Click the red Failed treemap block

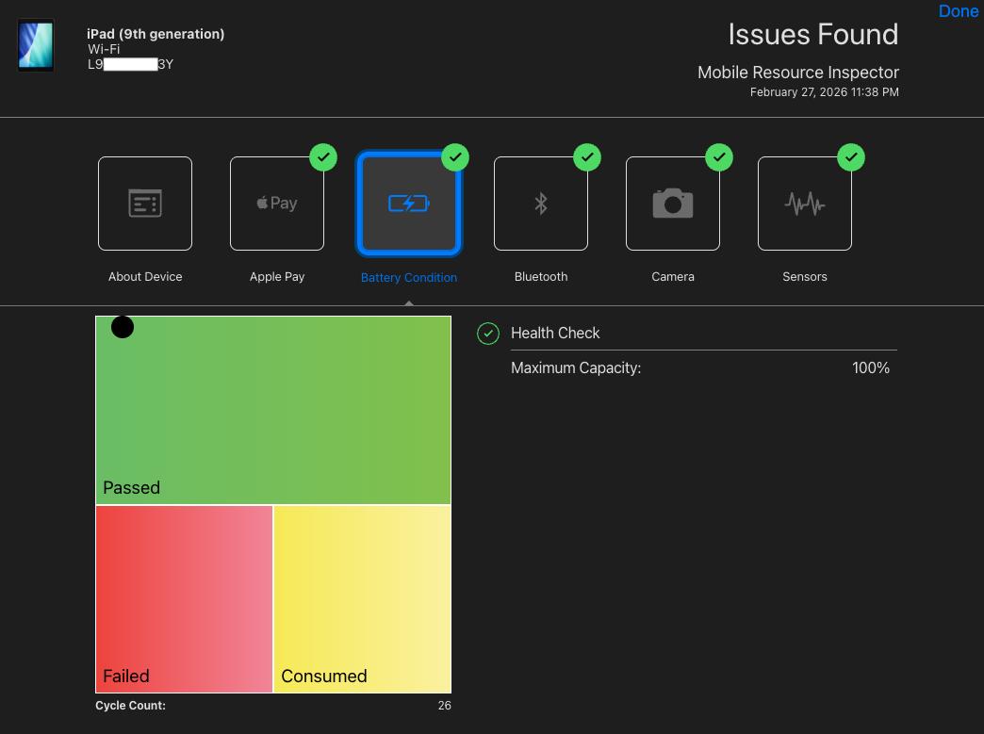click(184, 598)
